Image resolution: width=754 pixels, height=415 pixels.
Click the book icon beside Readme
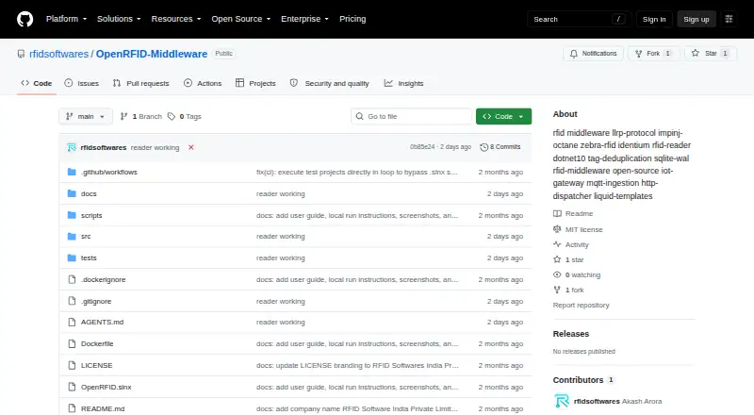[x=557, y=213]
